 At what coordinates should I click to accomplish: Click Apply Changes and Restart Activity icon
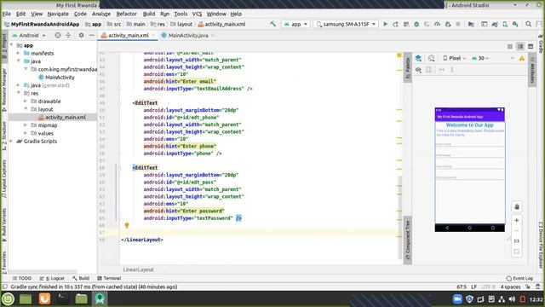point(395,25)
